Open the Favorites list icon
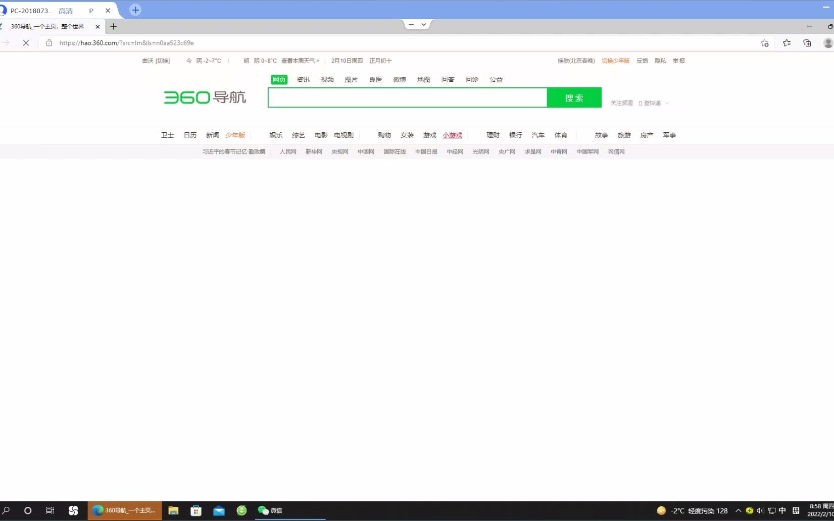Image resolution: width=834 pixels, height=521 pixels. 787,43
